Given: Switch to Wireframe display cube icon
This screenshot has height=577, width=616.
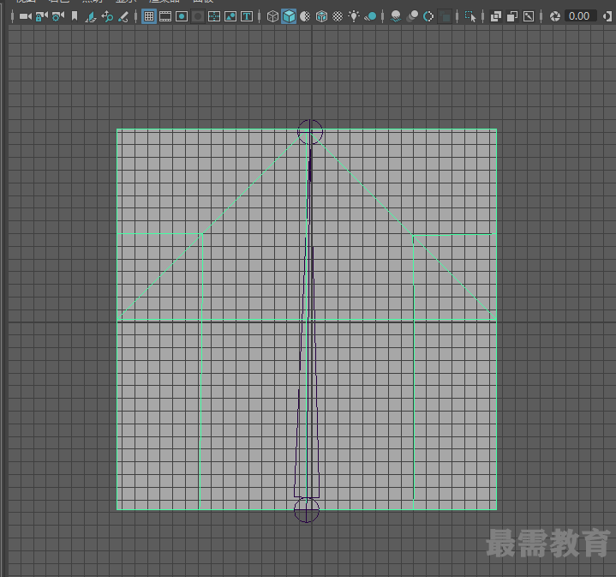Looking at the screenshot, I should coord(272,16).
